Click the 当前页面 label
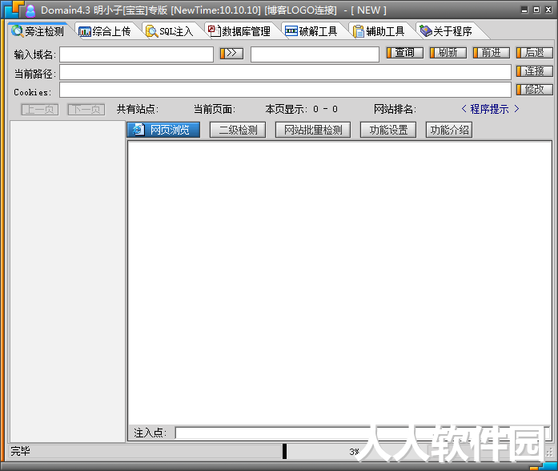This screenshot has width=558, height=471. (215, 109)
